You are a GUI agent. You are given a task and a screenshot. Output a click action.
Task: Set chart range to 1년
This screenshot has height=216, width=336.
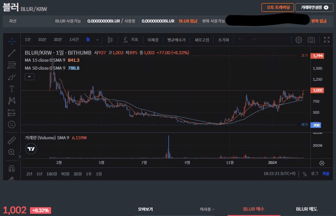coord(39,174)
